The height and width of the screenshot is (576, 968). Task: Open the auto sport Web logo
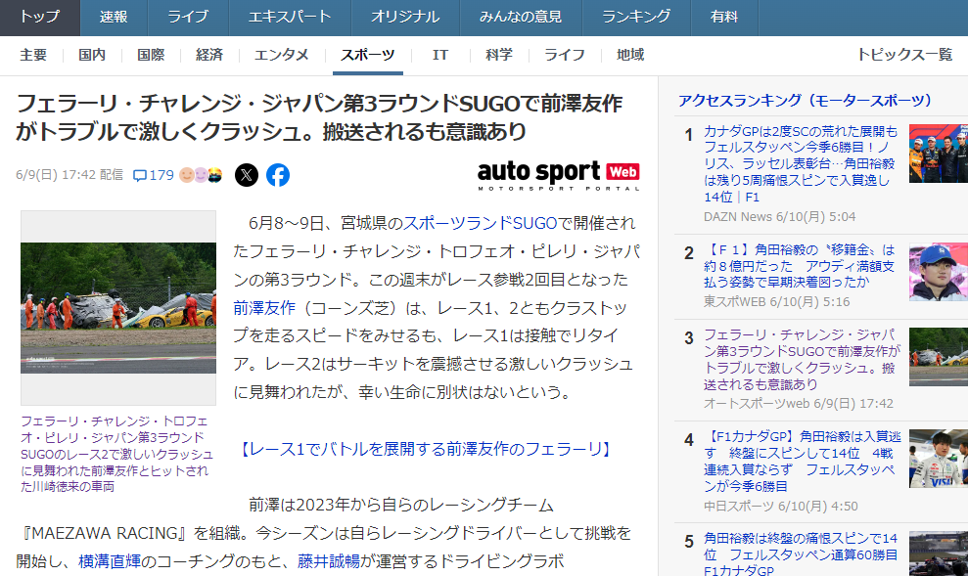[x=559, y=175]
